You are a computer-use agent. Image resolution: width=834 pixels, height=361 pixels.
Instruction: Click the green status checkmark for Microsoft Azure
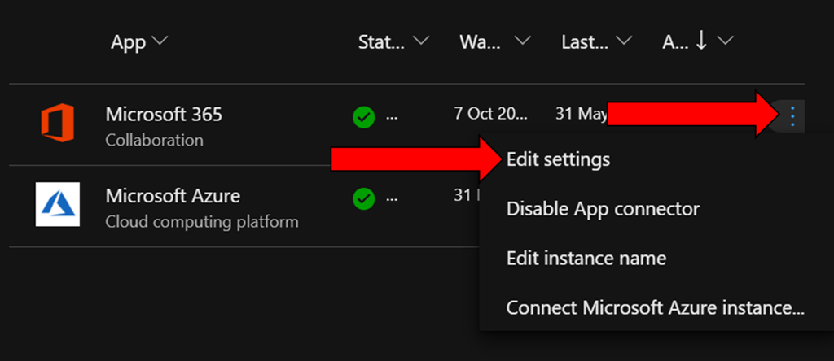(363, 198)
